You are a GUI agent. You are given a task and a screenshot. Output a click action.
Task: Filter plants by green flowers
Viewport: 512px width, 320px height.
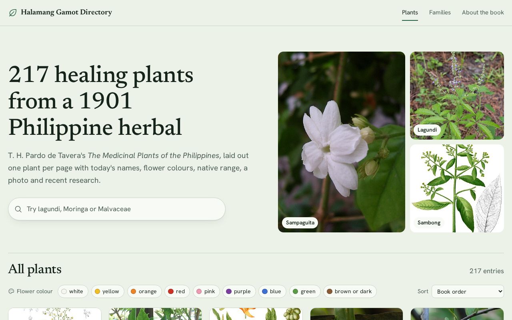pyautogui.click(x=305, y=292)
